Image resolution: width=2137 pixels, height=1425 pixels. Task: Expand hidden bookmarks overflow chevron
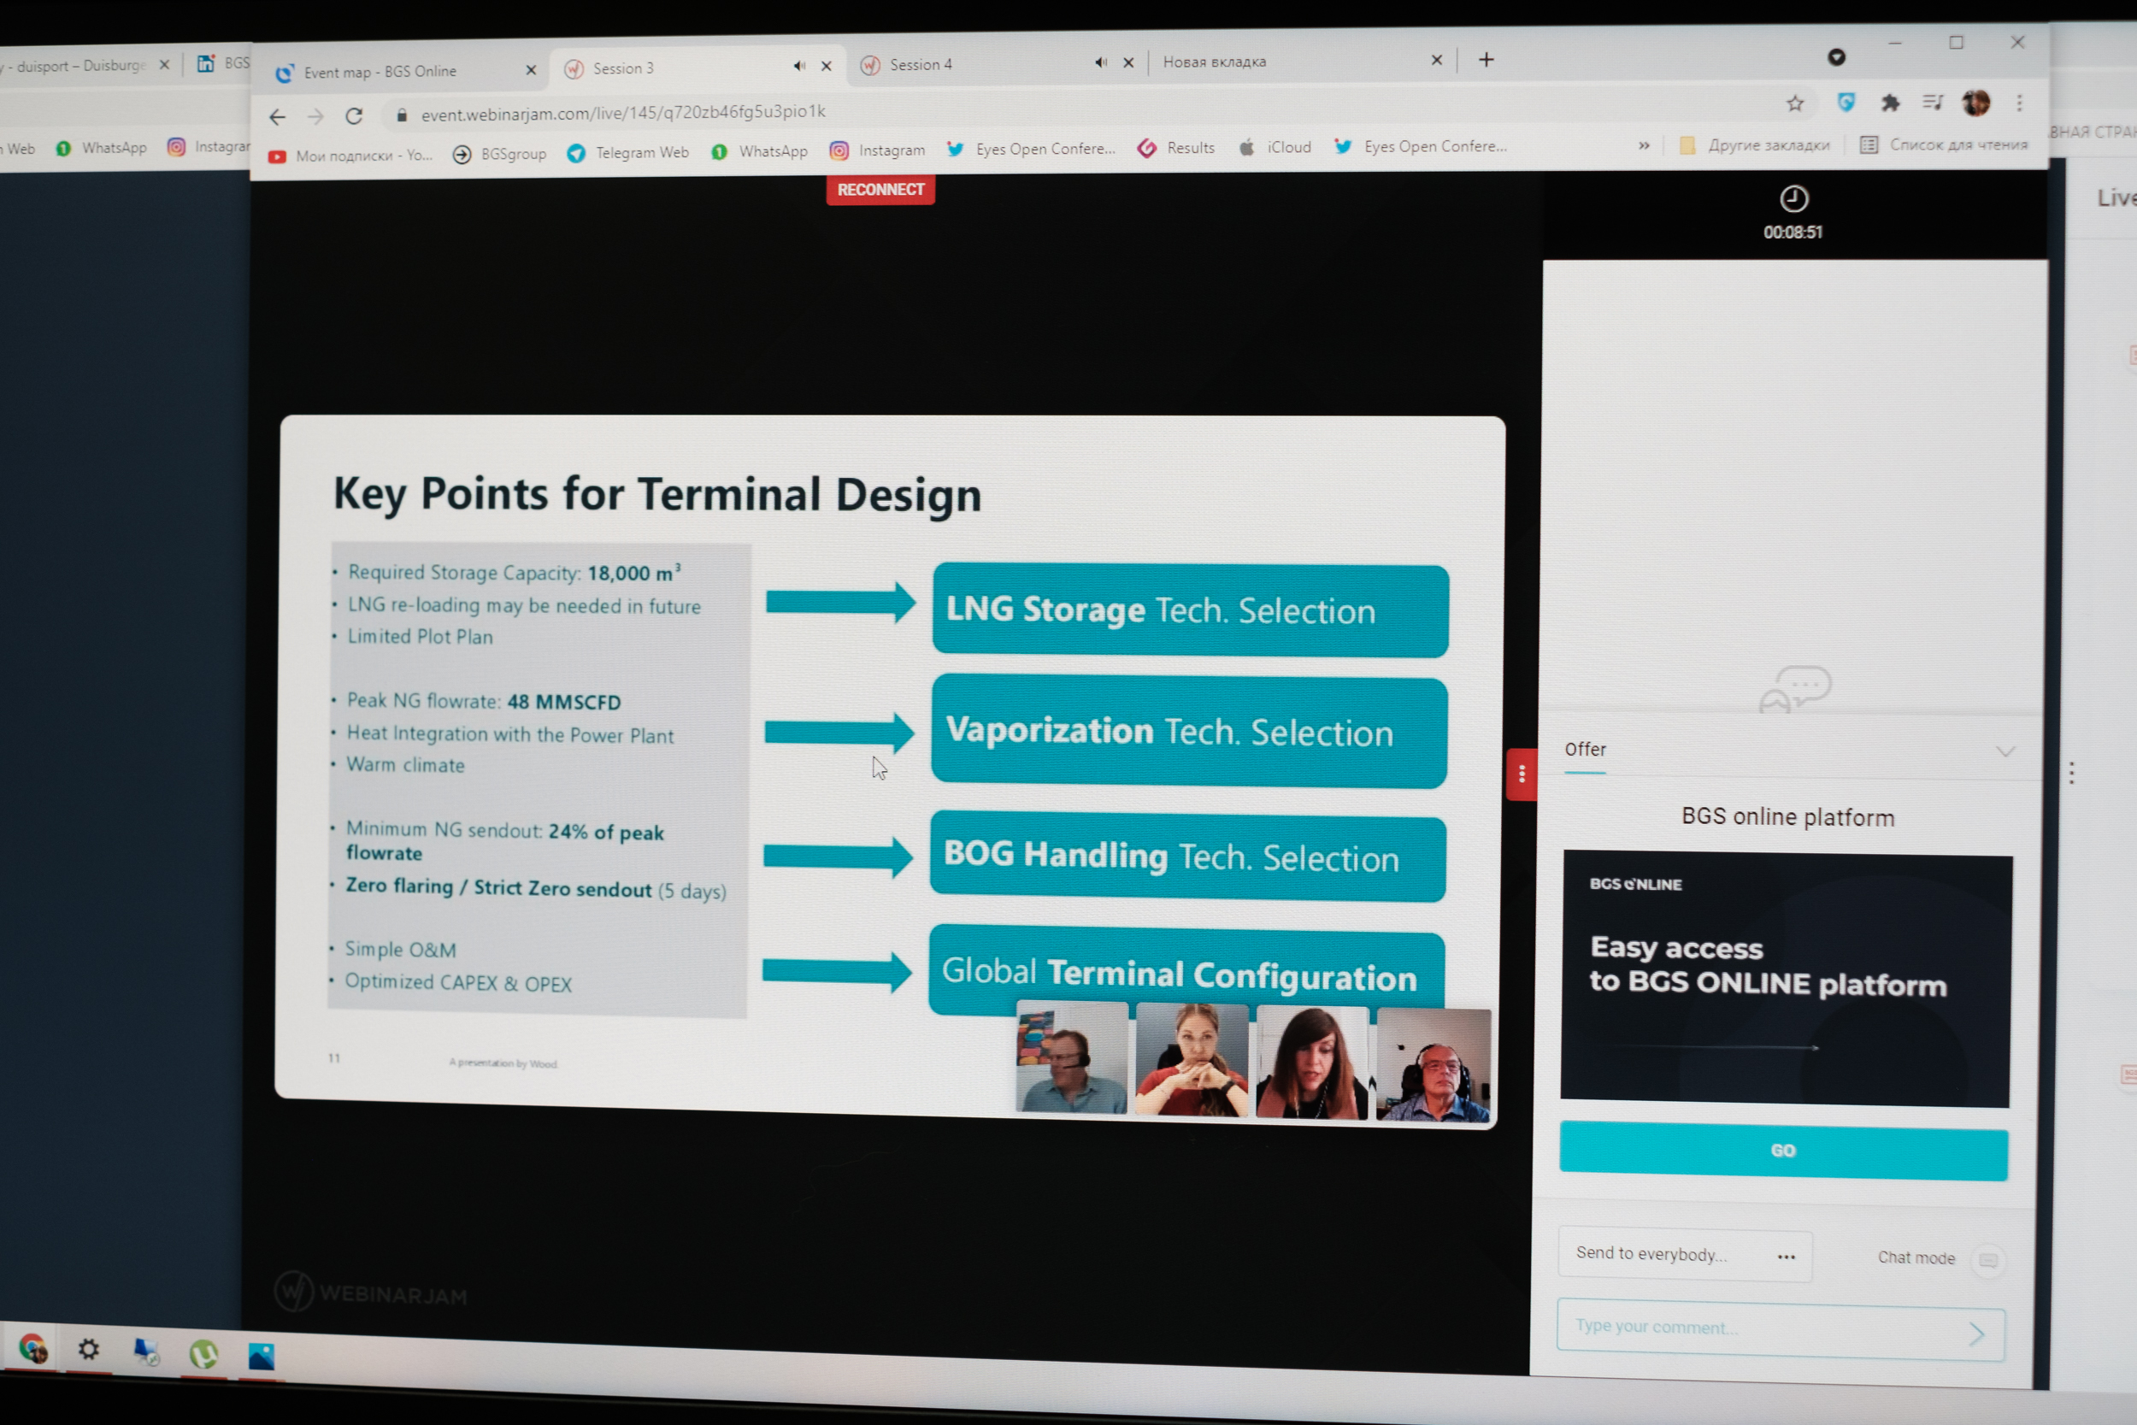[1643, 146]
